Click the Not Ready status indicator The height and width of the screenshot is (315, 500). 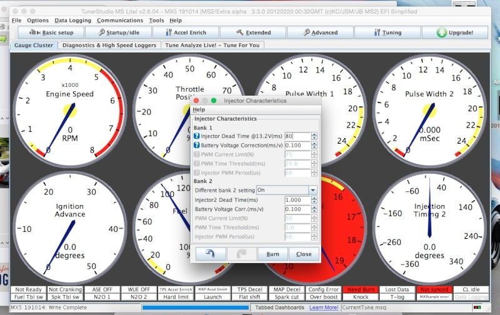pyautogui.click(x=28, y=289)
